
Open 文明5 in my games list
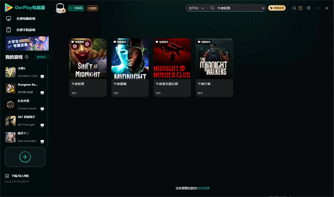point(25,72)
